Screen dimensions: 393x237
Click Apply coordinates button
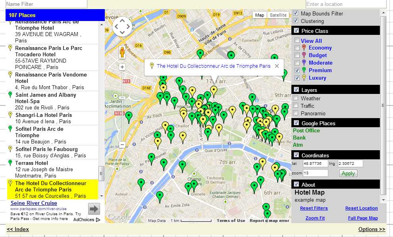point(348,173)
